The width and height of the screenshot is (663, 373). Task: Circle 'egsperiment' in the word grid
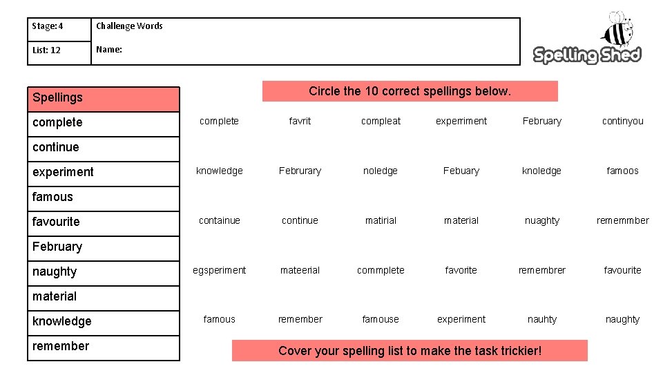tap(220, 270)
